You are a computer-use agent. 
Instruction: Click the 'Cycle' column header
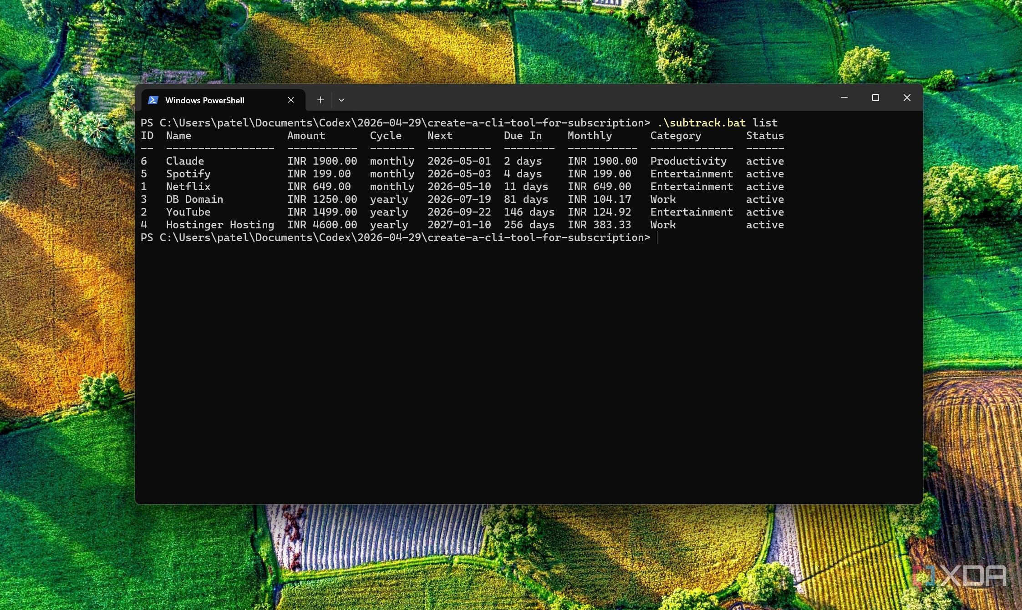pos(386,136)
